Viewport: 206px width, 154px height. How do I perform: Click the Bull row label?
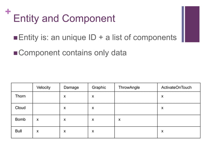pyautogui.click(x=18, y=131)
